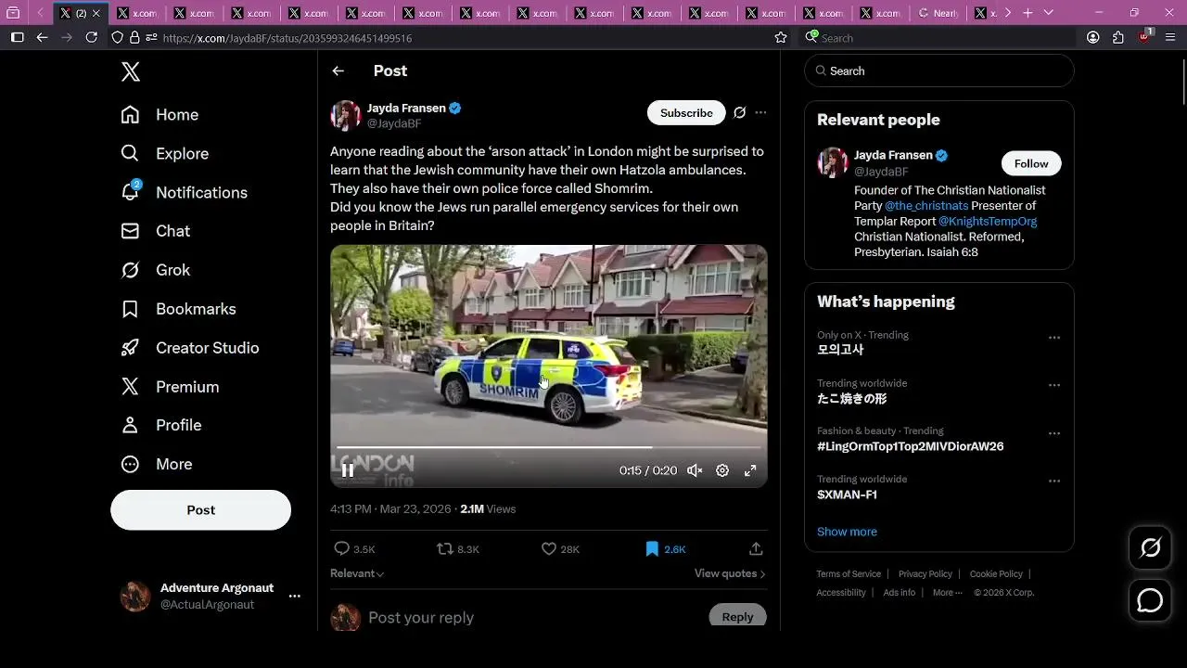Open the $XMAN-F1 trending topic
The height and width of the screenshot is (668, 1187).
[847, 495]
